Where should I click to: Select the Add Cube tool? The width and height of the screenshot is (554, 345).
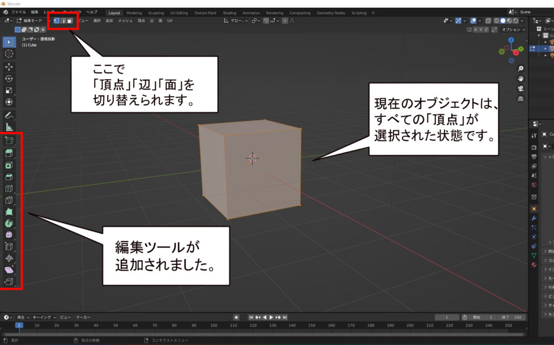[x=9, y=140]
